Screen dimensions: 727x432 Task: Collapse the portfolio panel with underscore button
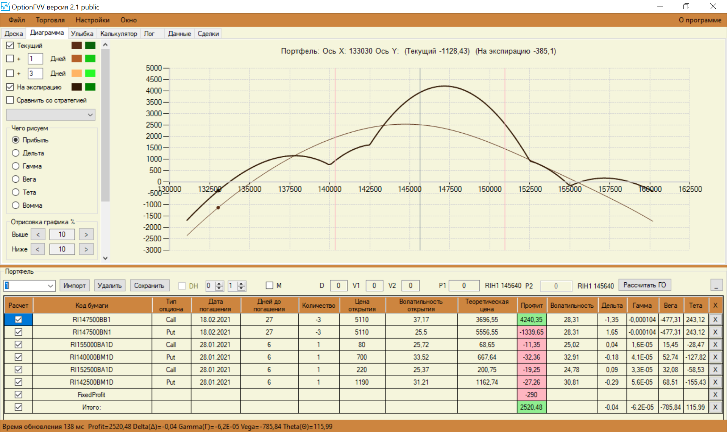(x=716, y=285)
